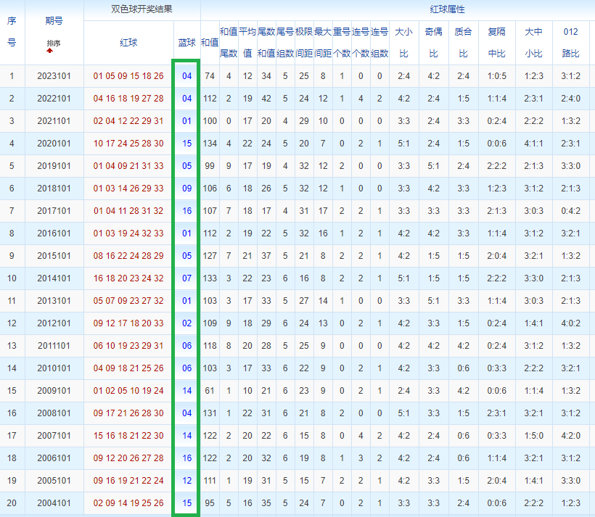
Task: Click the 质合比 column header
Action: tap(463, 43)
